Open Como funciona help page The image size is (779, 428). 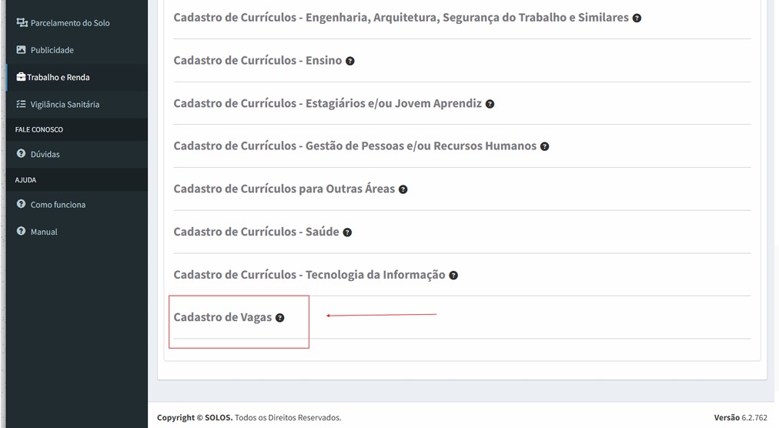(x=58, y=205)
